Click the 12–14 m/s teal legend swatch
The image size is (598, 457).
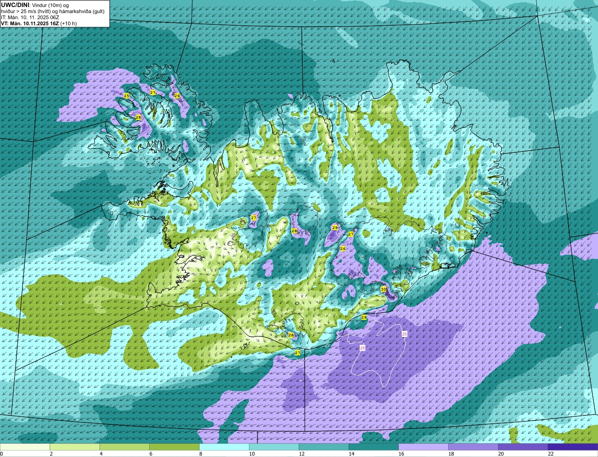coord(324,447)
